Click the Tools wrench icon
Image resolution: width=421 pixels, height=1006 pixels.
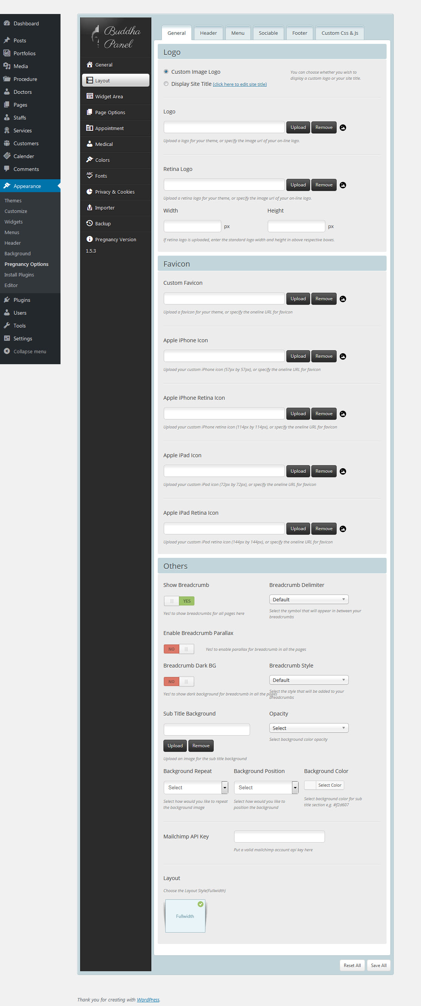point(7,326)
